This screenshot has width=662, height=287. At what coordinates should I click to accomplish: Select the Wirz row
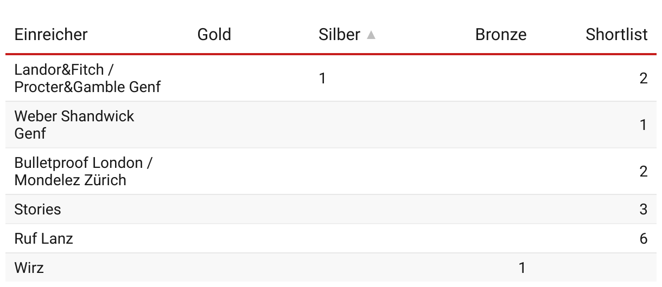(x=29, y=268)
